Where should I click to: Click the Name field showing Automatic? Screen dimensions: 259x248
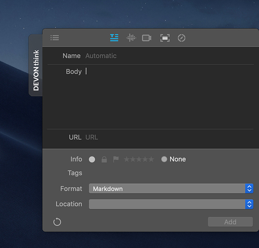coord(169,56)
